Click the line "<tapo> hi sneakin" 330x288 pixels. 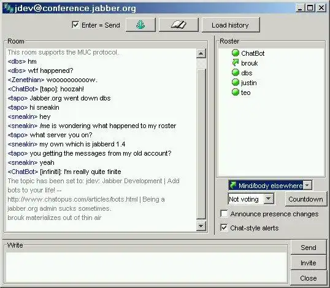tap(33, 107)
